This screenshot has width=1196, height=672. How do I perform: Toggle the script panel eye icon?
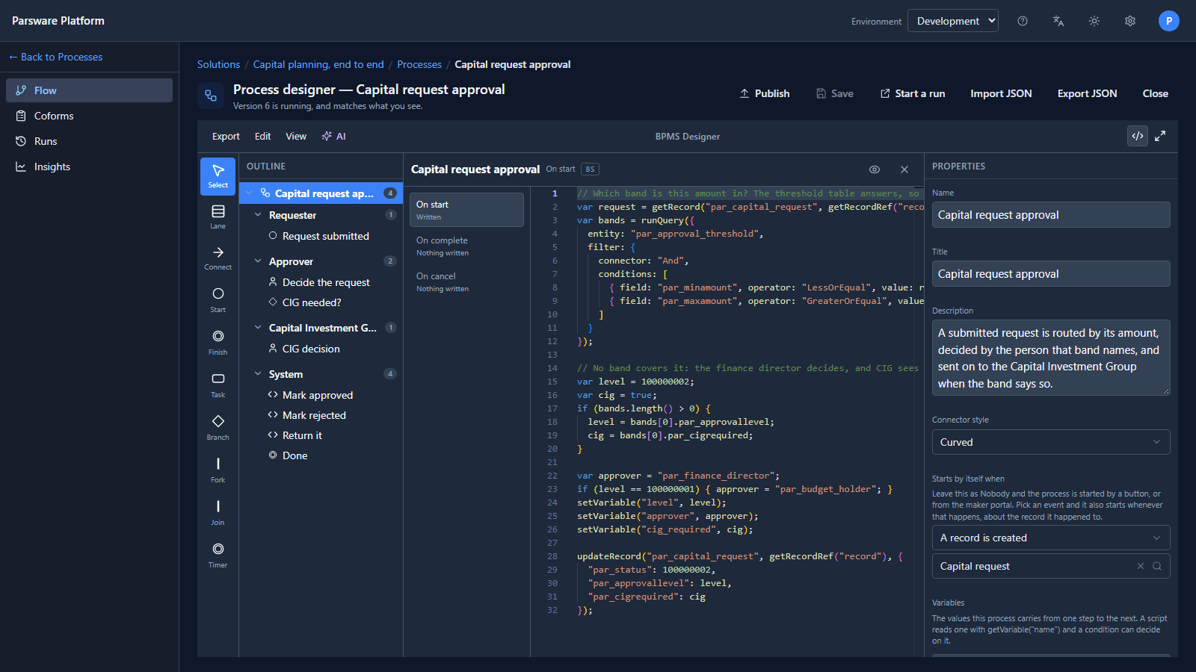[875, 169]
